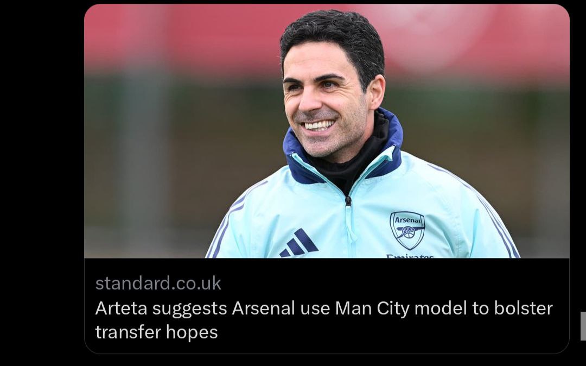
Task: Click the grey scrollbar thumb at right edge
Action: tap(583, 326)
